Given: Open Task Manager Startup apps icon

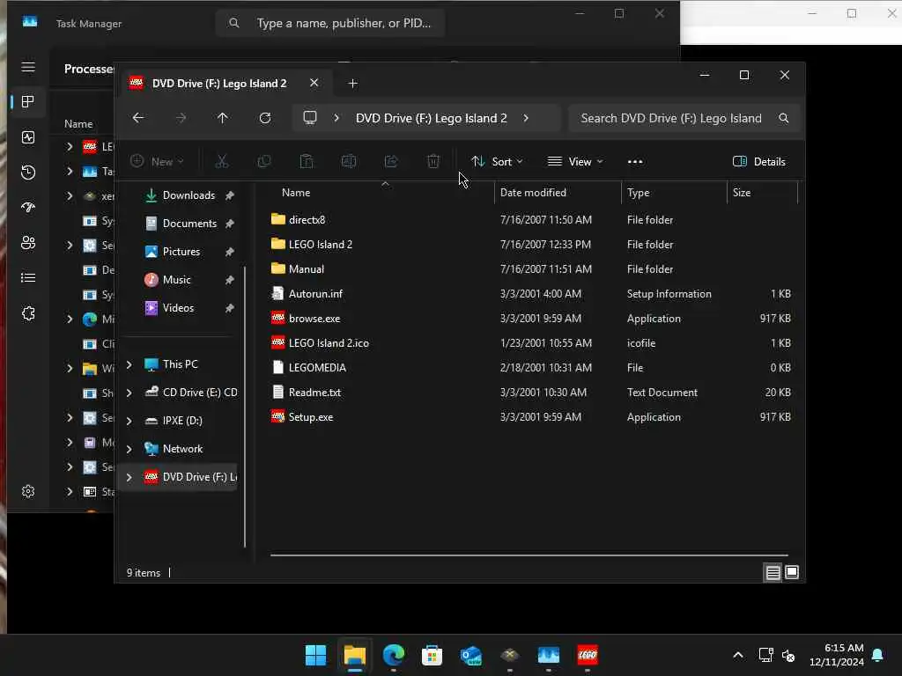Looking at the screenshot, I should 28,208.
